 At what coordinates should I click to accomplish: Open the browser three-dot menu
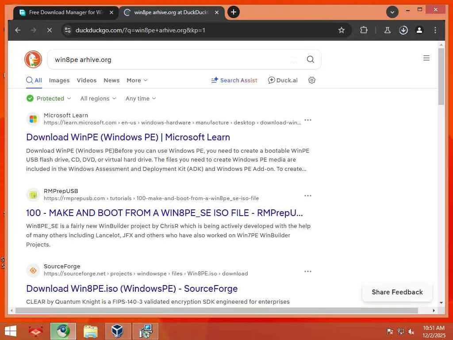click(435, 30)
